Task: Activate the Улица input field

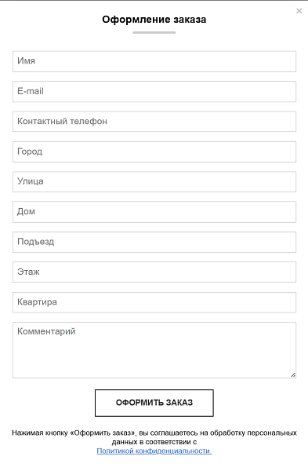Action: point(154,182)
